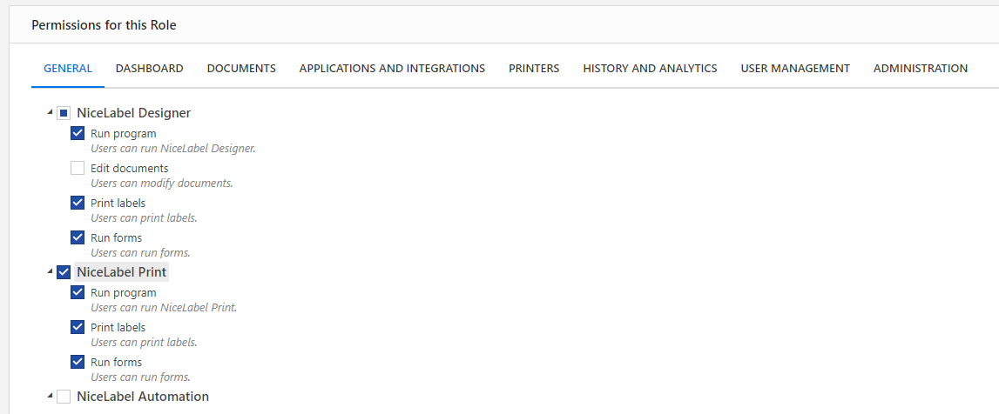This screenshot has height=414, width=999.
Task: Toggle the NiceLabel Designer group checkbox
Action: tap(64, 113)
